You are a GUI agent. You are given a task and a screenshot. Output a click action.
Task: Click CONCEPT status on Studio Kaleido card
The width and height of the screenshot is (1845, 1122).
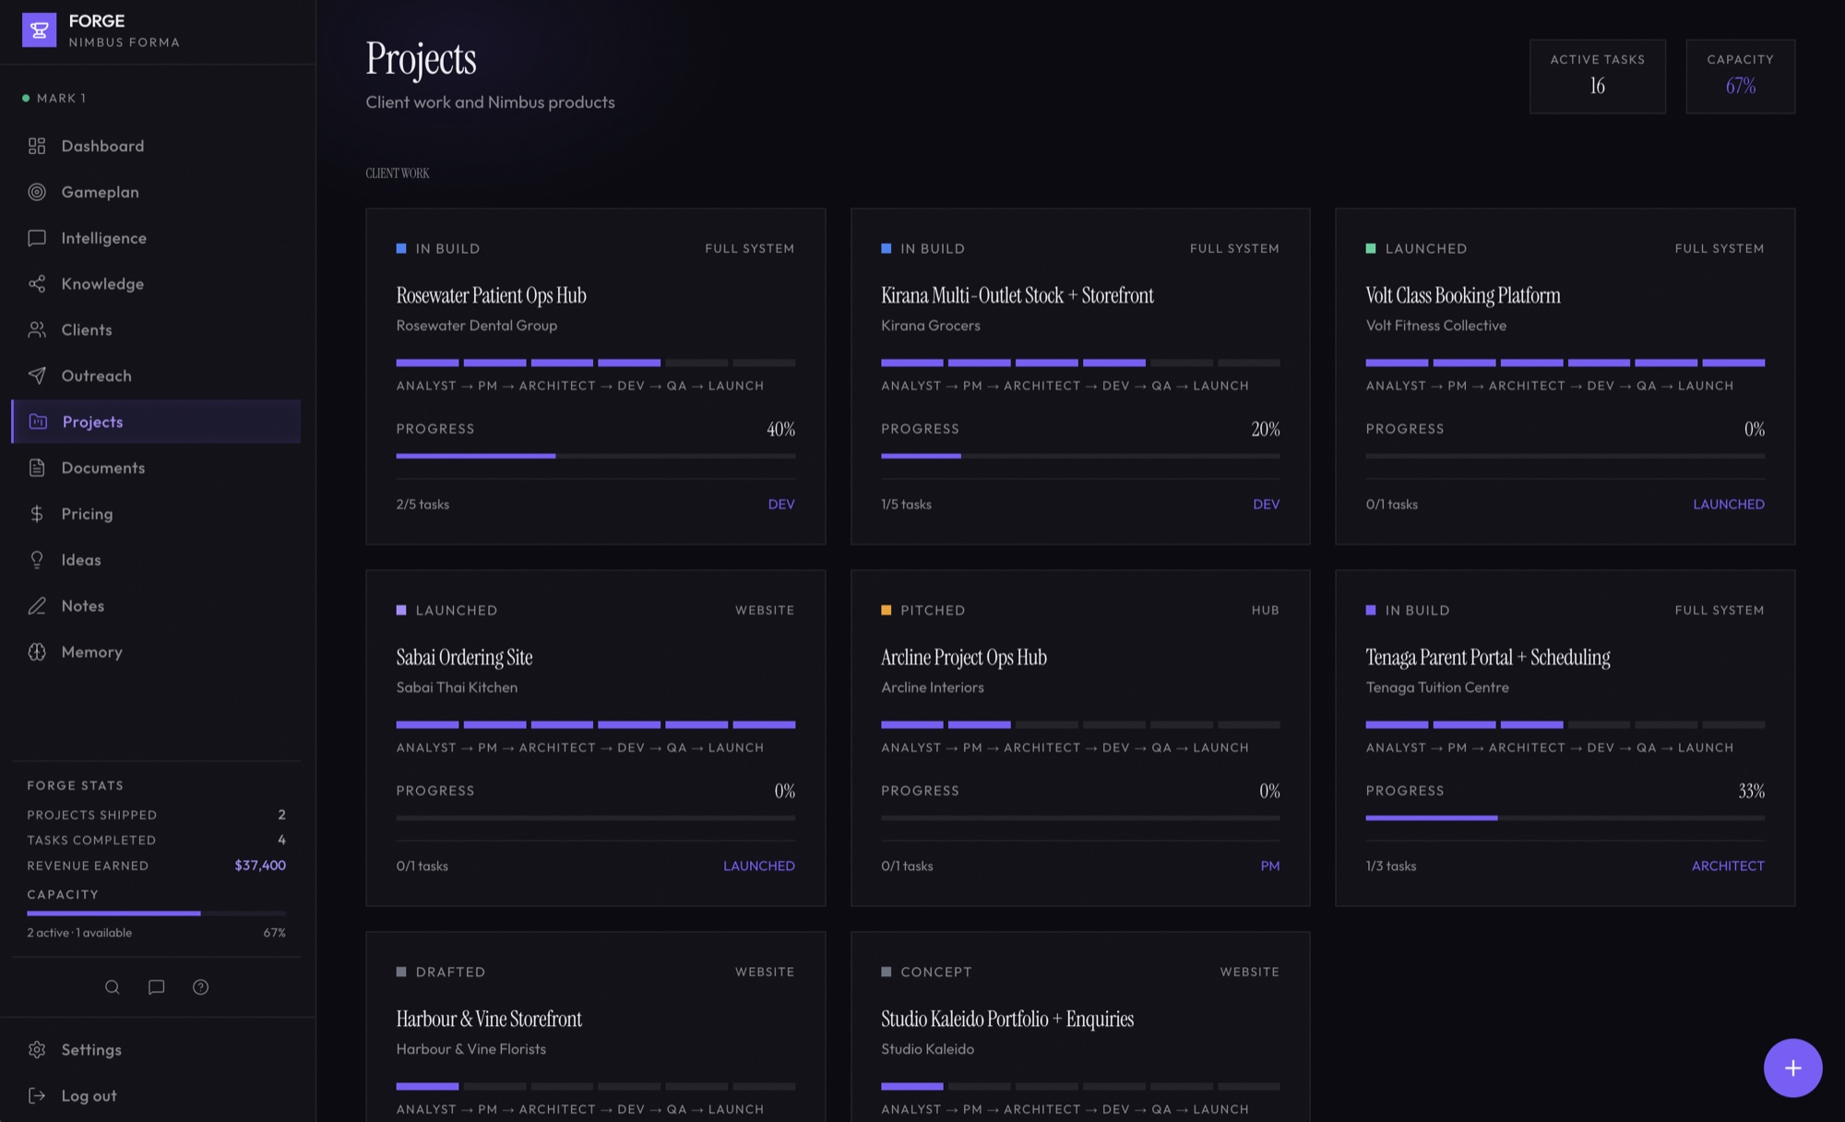(x=926, y=972)
